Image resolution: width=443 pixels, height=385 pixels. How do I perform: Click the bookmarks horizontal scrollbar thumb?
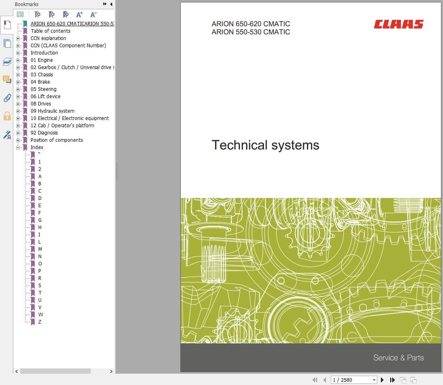click(x=55, y=371)
